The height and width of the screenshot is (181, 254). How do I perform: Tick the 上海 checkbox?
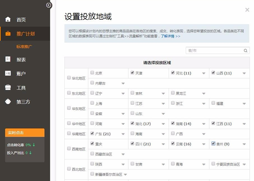pos(92,103)
